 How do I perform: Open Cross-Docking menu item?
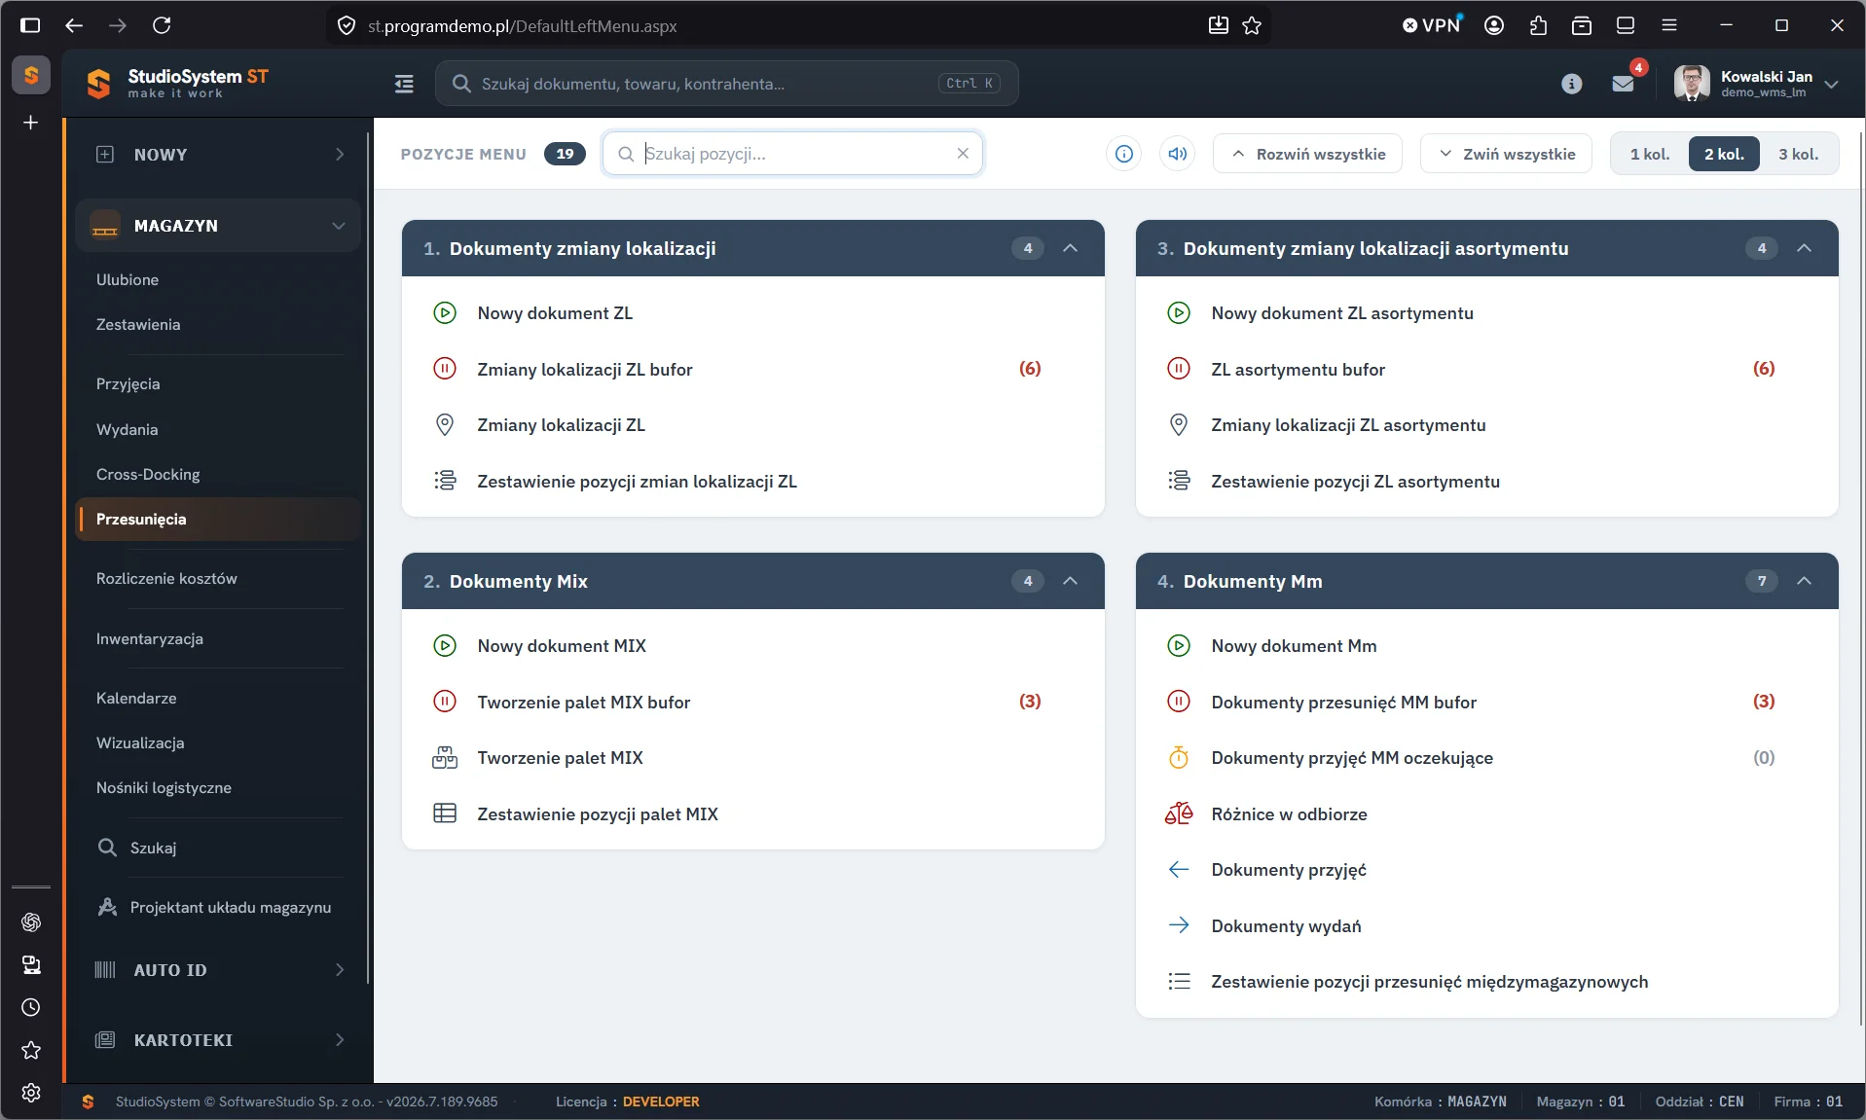coord(148,474)
